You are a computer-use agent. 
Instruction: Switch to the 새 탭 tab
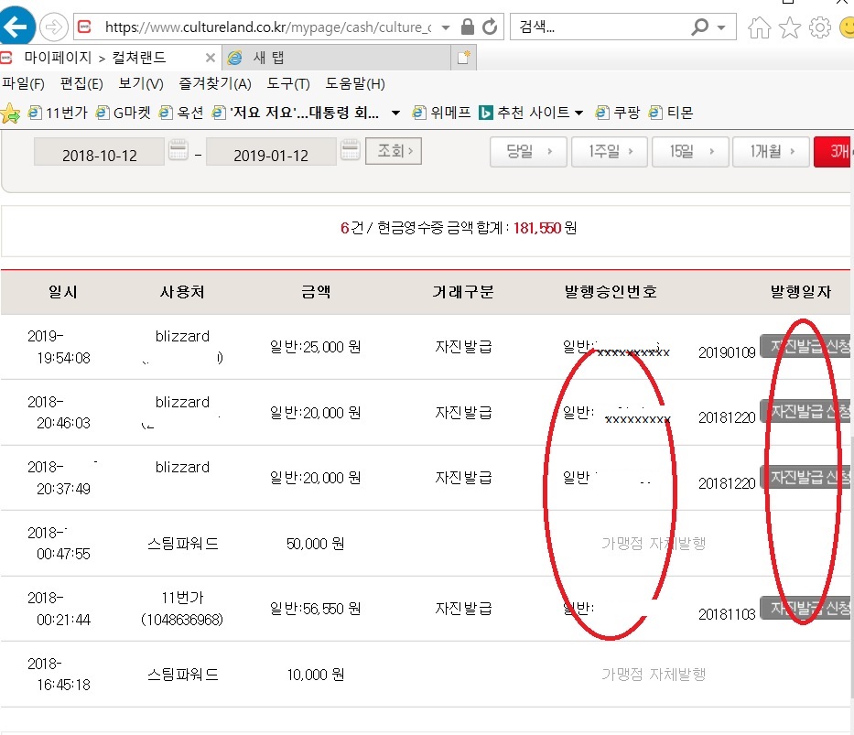338,58
